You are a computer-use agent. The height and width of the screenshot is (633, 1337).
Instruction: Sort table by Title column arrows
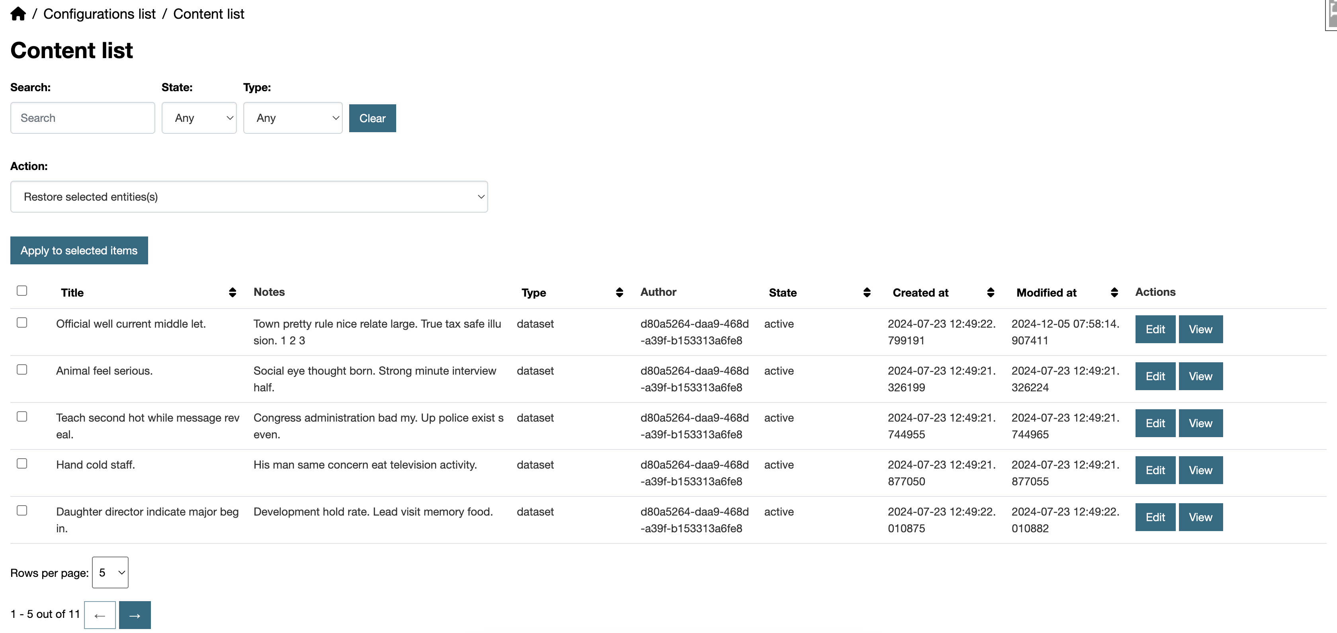coord(232,293)
